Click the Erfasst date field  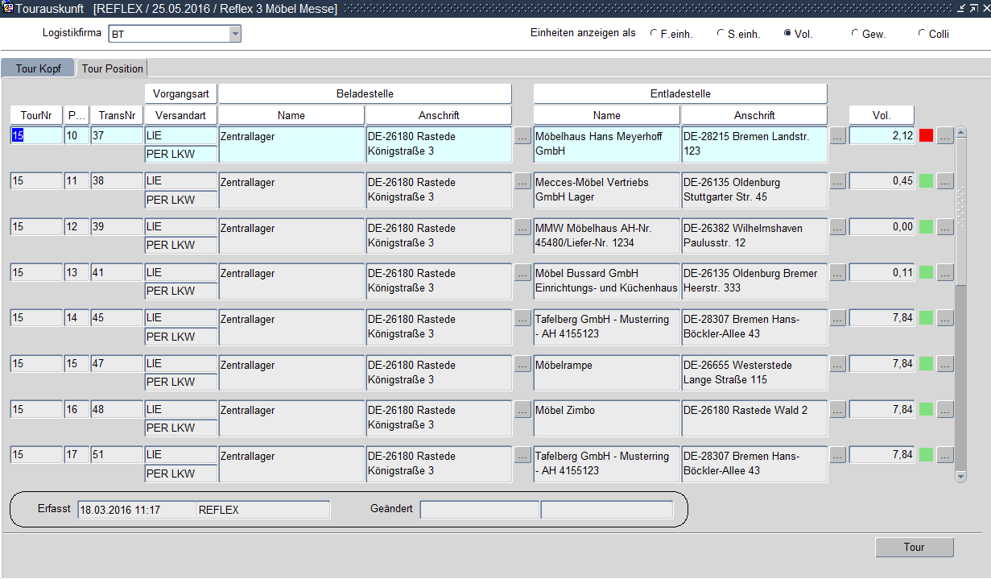pos(137,510)
